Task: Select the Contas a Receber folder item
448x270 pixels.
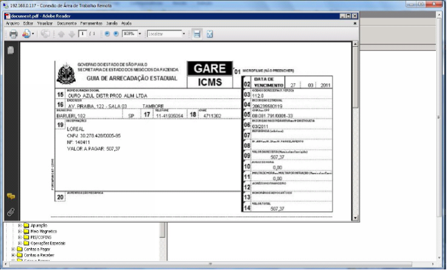Action: point(39,255)
